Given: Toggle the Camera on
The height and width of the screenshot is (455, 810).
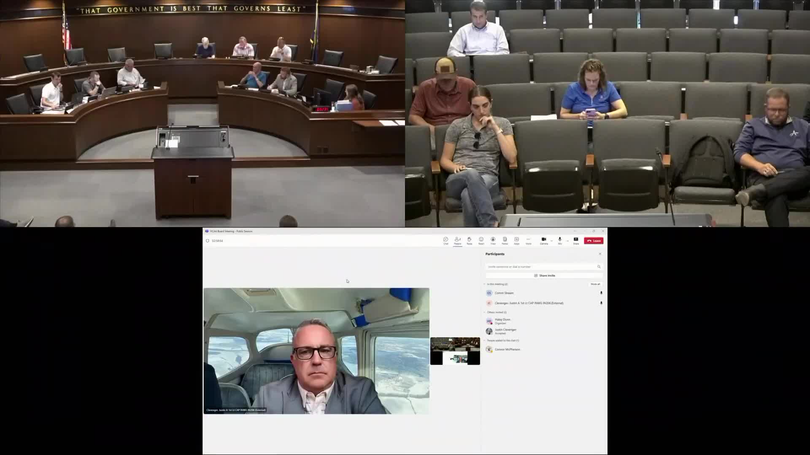Looking at the screenshot, I should point(544,240).
